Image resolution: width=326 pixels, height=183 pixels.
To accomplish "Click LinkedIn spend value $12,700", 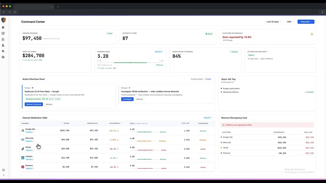I will click(65, 158).
